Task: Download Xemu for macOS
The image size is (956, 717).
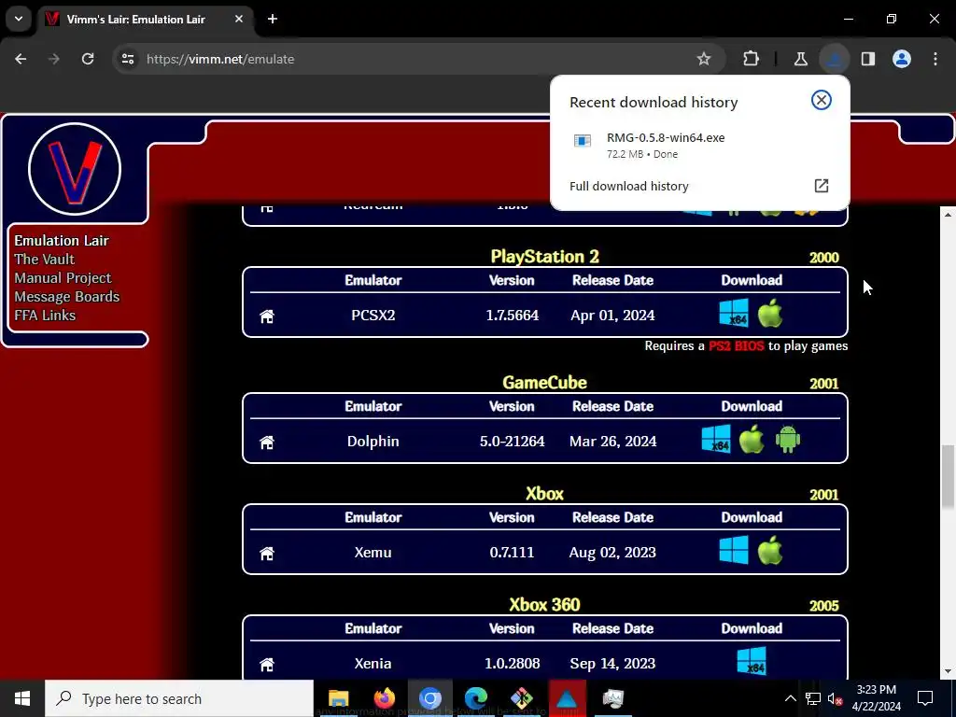Action: pos(770,551)
